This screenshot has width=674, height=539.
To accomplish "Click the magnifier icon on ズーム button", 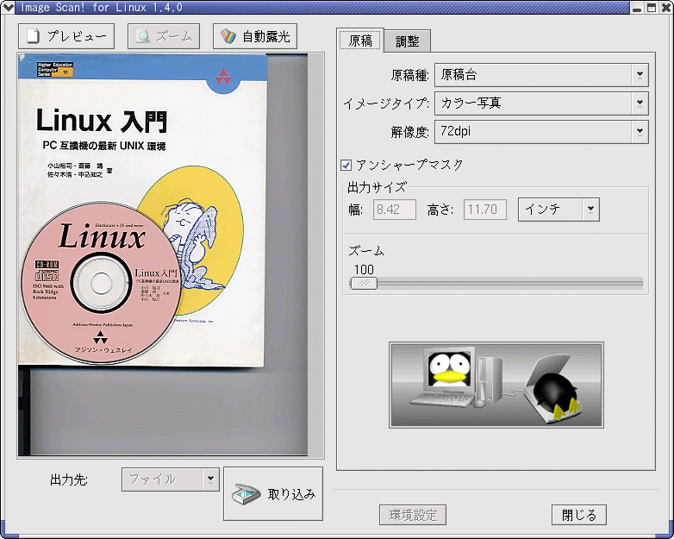I will point(143,36).
